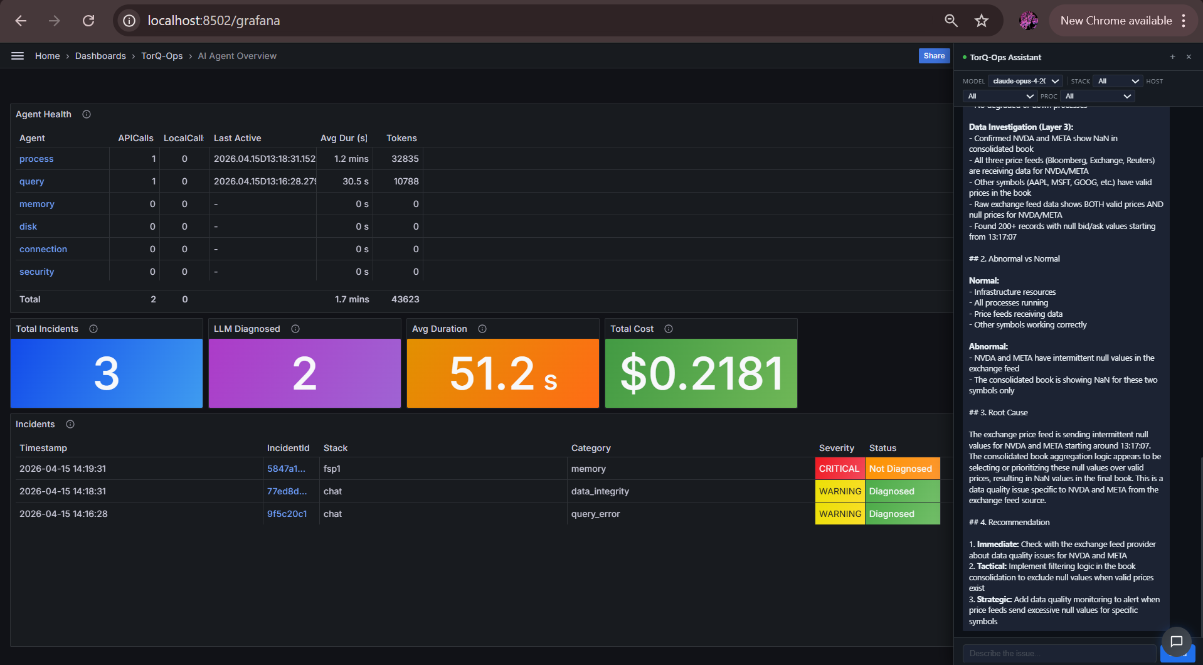The width and height of the screenshot is (1203, 665).
Task: Click the Total Incidents info icon
Action: click(x=93, y=328)
